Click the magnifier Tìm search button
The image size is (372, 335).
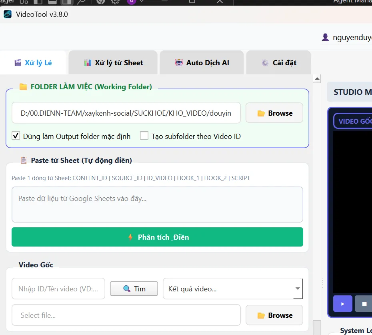coord(134,289)
